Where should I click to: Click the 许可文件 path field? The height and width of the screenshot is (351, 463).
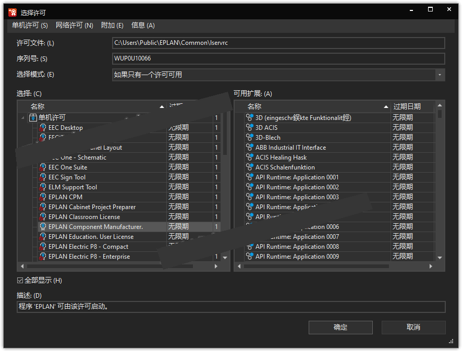point(278,43)
